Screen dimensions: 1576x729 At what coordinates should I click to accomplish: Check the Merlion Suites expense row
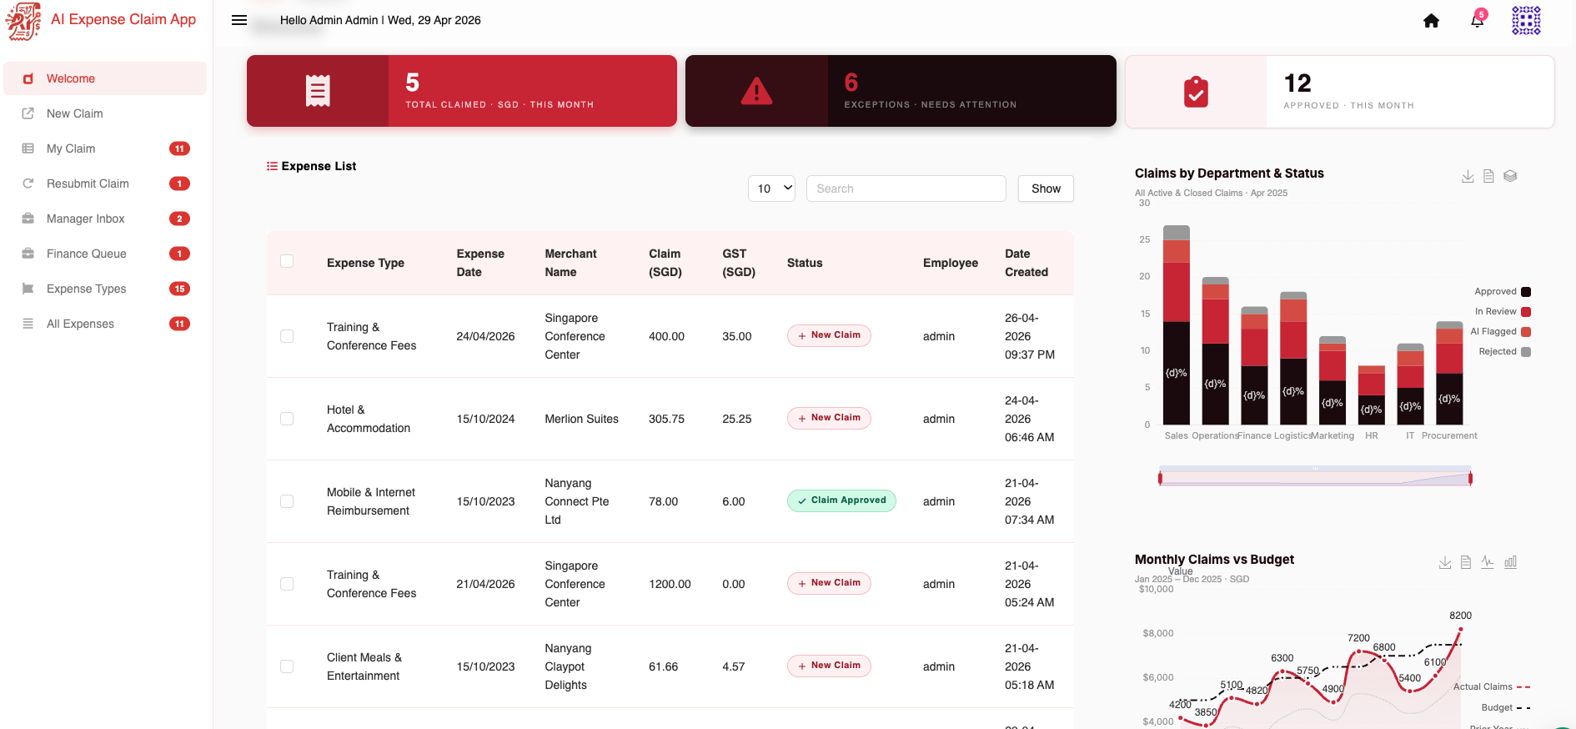tap(287, 419)
